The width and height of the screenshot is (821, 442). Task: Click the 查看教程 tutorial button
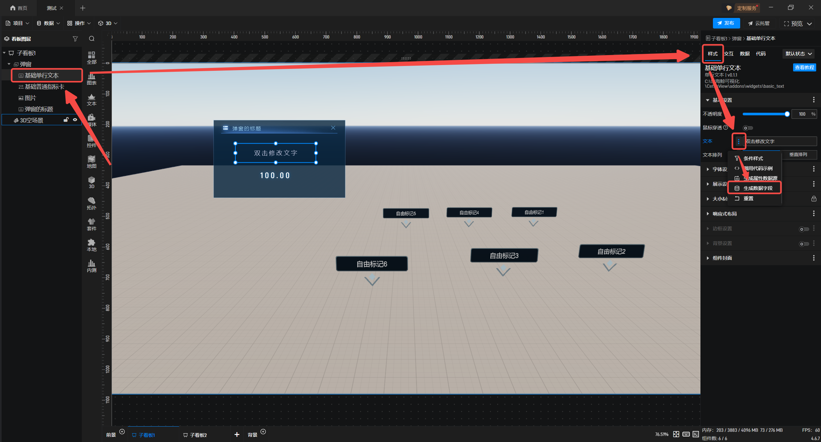[804, 68]
